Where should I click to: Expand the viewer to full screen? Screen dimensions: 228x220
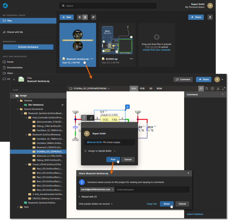click(x=223, y=88)
